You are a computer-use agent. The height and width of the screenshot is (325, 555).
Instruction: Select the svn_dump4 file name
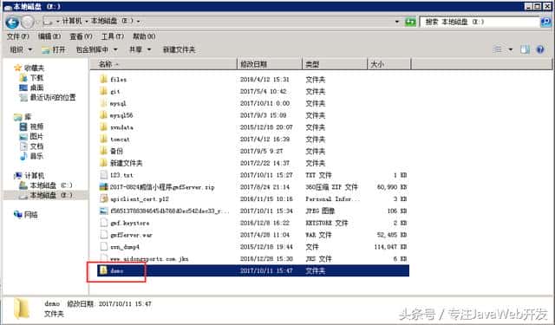125,247
